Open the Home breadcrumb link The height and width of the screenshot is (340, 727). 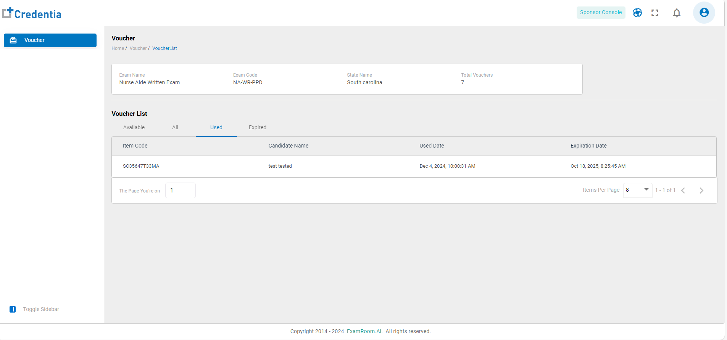click(x=118, y=48)
